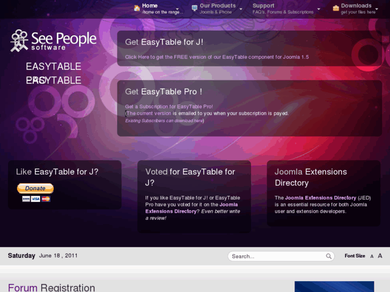Open the Support menu
Image resolution: width=390 pixels, height=292 pixels.
tap(283, 9)
